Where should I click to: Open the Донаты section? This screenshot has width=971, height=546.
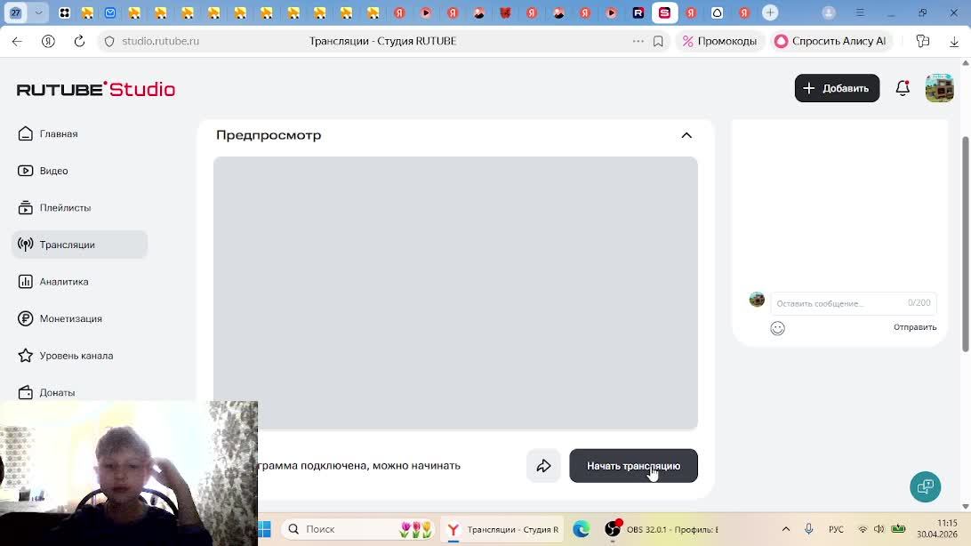pyautogui.click(x=46, y=392)
